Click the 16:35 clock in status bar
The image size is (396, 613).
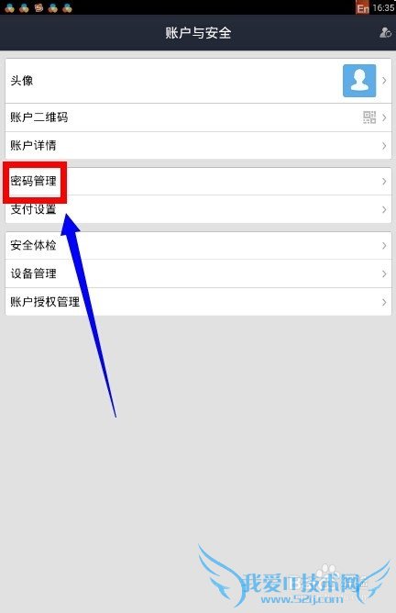tap(383, 8)
